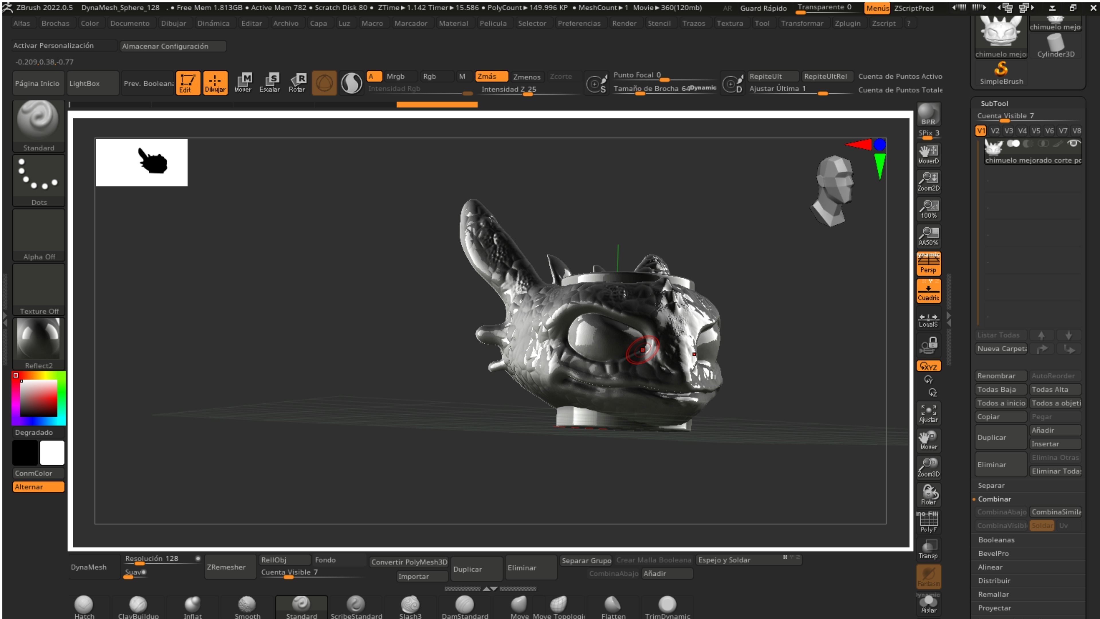Click the LocalS local symmetry icon
1100x619 pixels.
[928, 318]
